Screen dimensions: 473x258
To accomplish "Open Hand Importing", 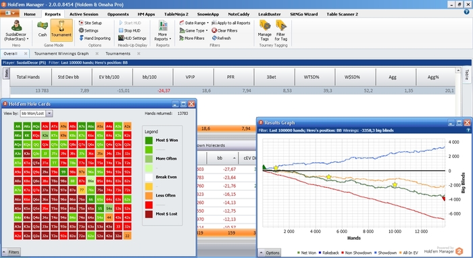I will click(x=95, y=38).
